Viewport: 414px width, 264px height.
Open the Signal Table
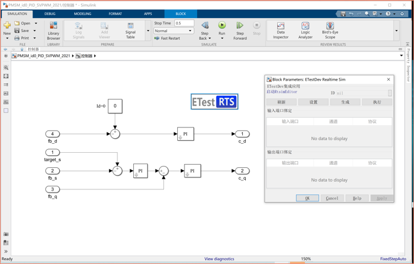tap(130, 30)
